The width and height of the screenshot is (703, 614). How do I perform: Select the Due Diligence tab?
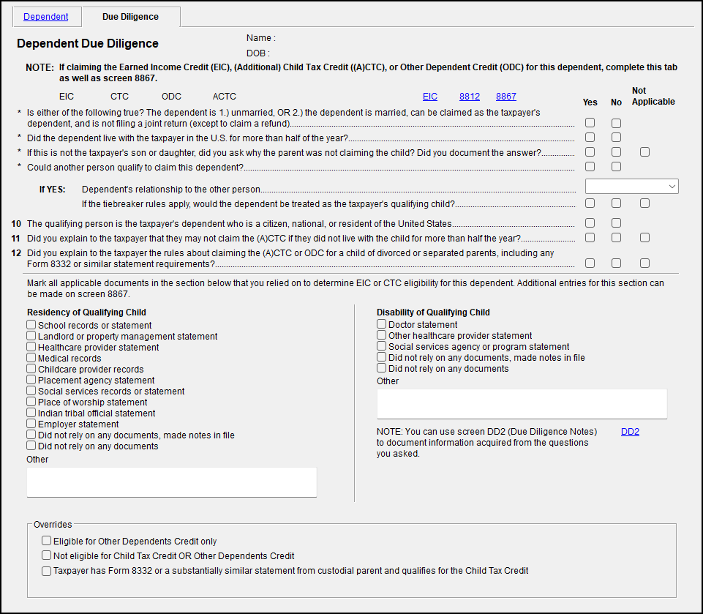[x=130, y=17]
